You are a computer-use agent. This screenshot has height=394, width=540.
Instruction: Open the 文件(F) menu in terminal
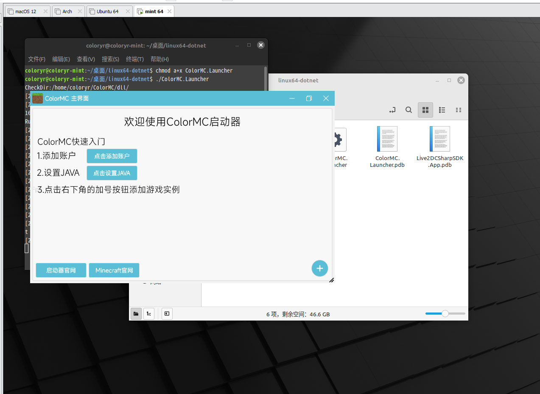(37, 59)
